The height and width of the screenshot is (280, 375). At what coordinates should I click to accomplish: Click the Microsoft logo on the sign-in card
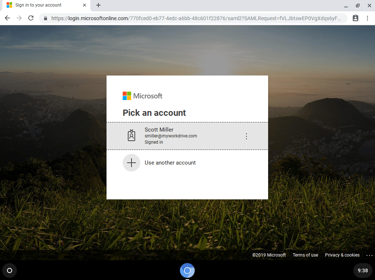point(143,96)
